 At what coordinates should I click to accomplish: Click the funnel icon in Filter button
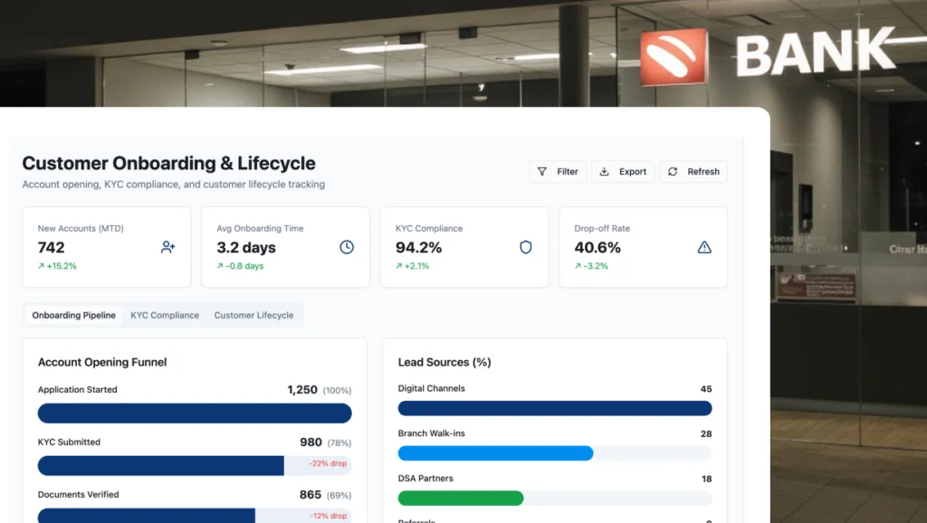tap(542, 172)
